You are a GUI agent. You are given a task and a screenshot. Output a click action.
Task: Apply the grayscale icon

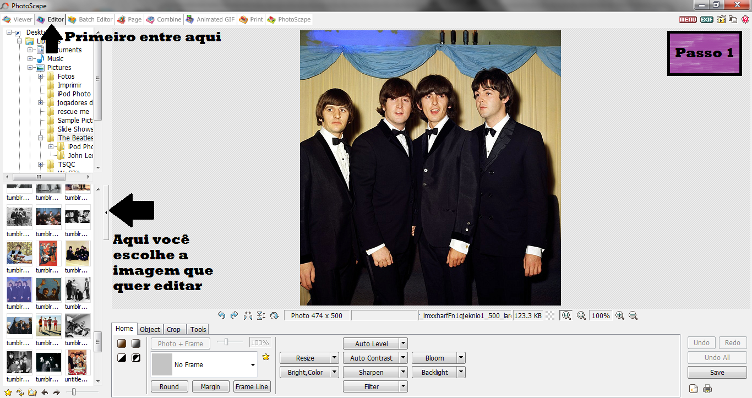pyautogui.click(x=135, y=344)
